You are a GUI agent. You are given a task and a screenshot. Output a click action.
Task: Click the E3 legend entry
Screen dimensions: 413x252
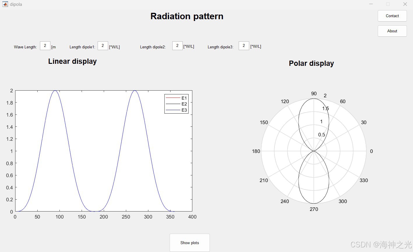pyautogui.click(x=176, y=110)
